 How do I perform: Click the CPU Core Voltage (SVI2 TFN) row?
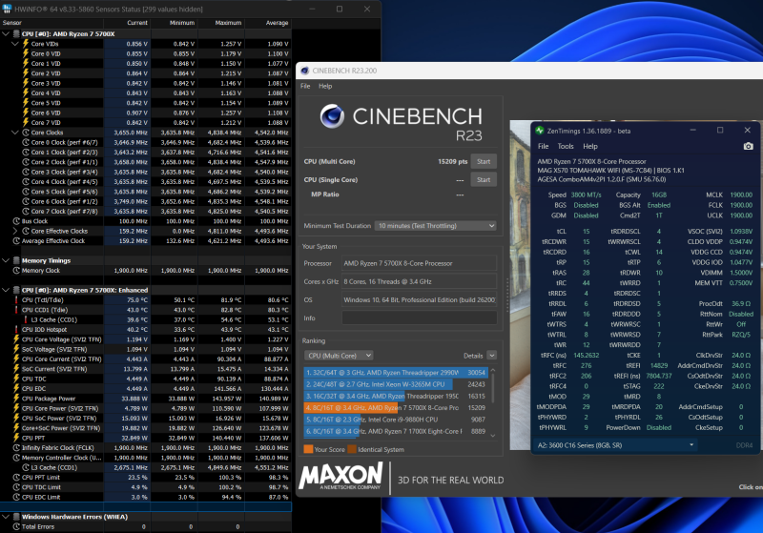pyautogui.click(x=146, y=339)
